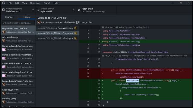Viewport: 193px width, 108px height.
Task: Select the Bump lodash.mergewith commit
Action: pyautogui.click(x=18, y=56)
